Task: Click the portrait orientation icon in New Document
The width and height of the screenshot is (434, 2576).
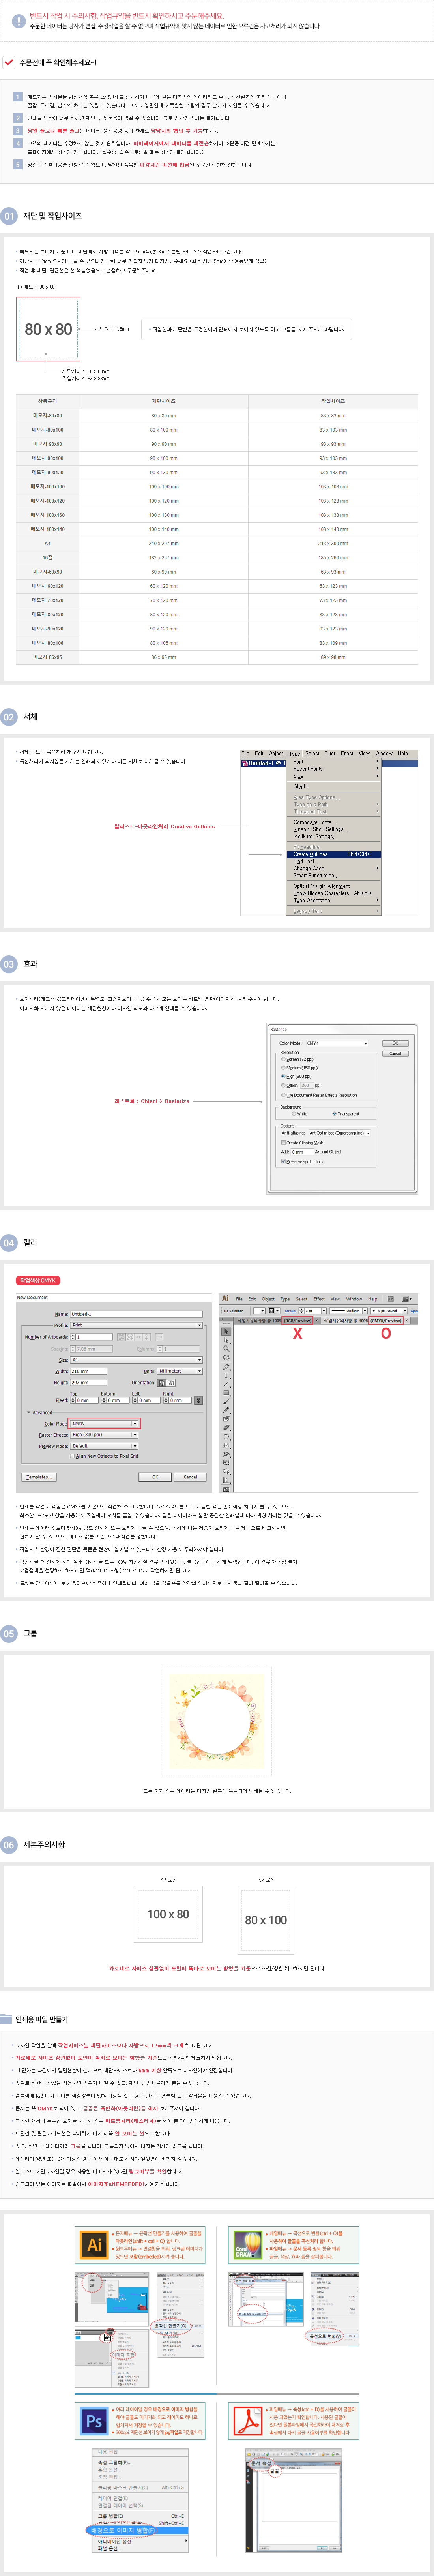Action: click(162, 1383)
